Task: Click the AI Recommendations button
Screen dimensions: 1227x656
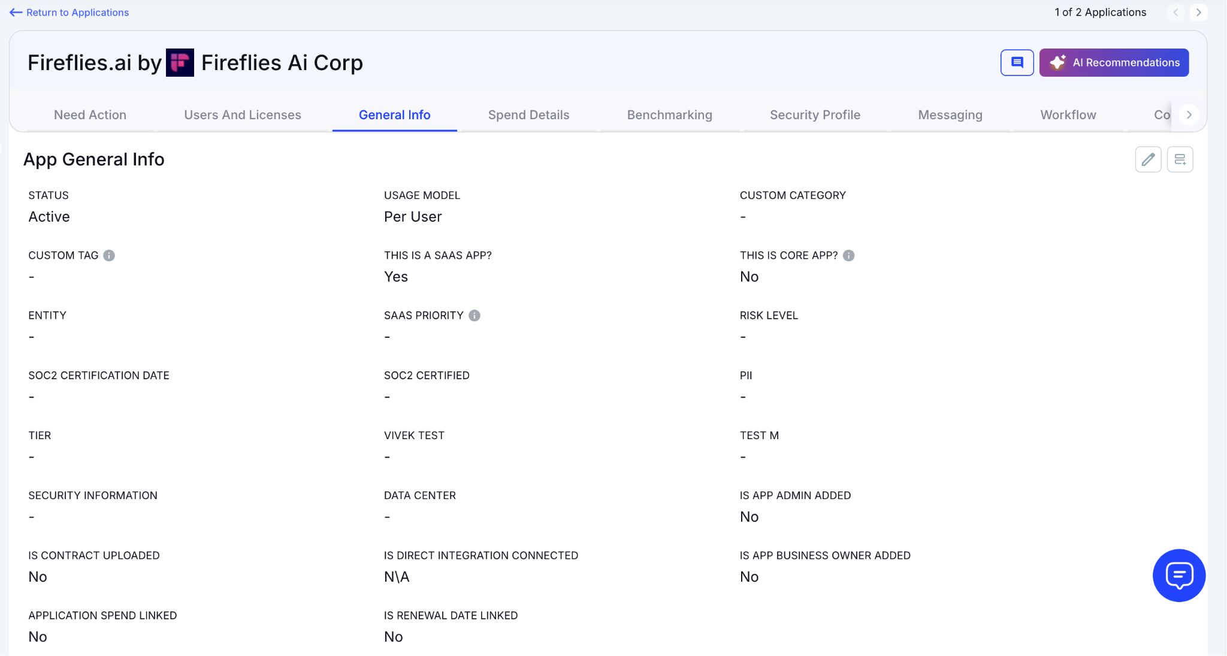Action: 1114,62
